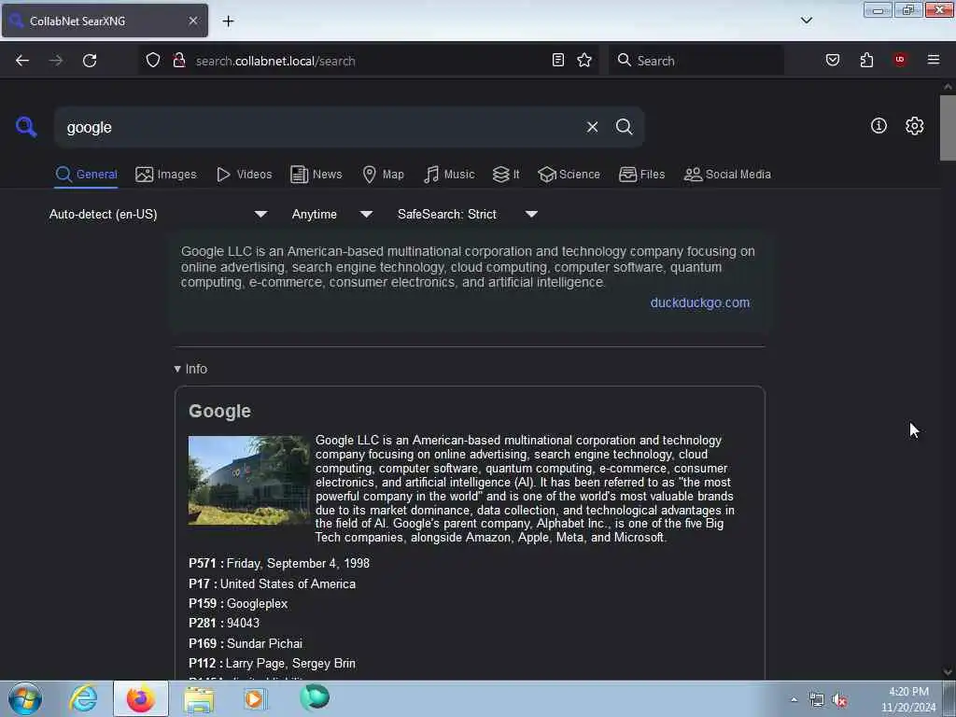Open the SafeSearch: Strict dropdown
This screenshot has width=956, height=717.
pyautogui.click(x=467, y=214)
